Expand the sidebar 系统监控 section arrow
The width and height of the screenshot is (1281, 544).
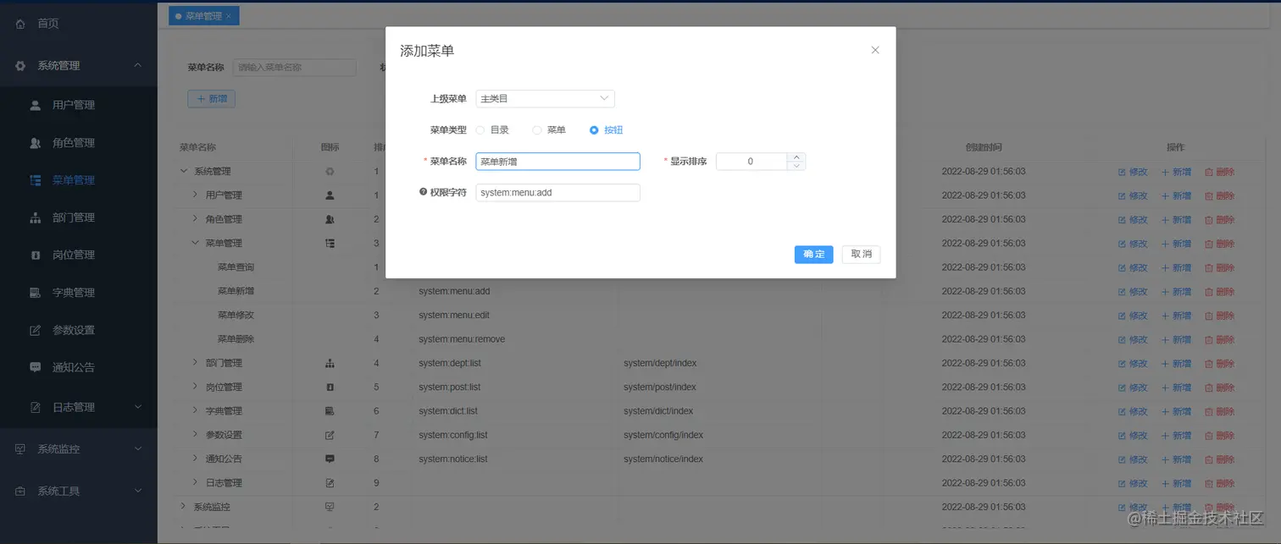[138, 449]
